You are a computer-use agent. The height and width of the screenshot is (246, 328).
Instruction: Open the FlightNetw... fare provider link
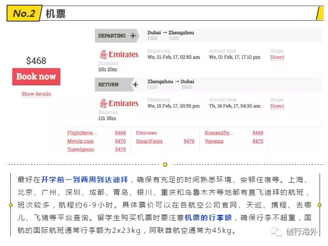pyautogui.click(x=82, y=133)
